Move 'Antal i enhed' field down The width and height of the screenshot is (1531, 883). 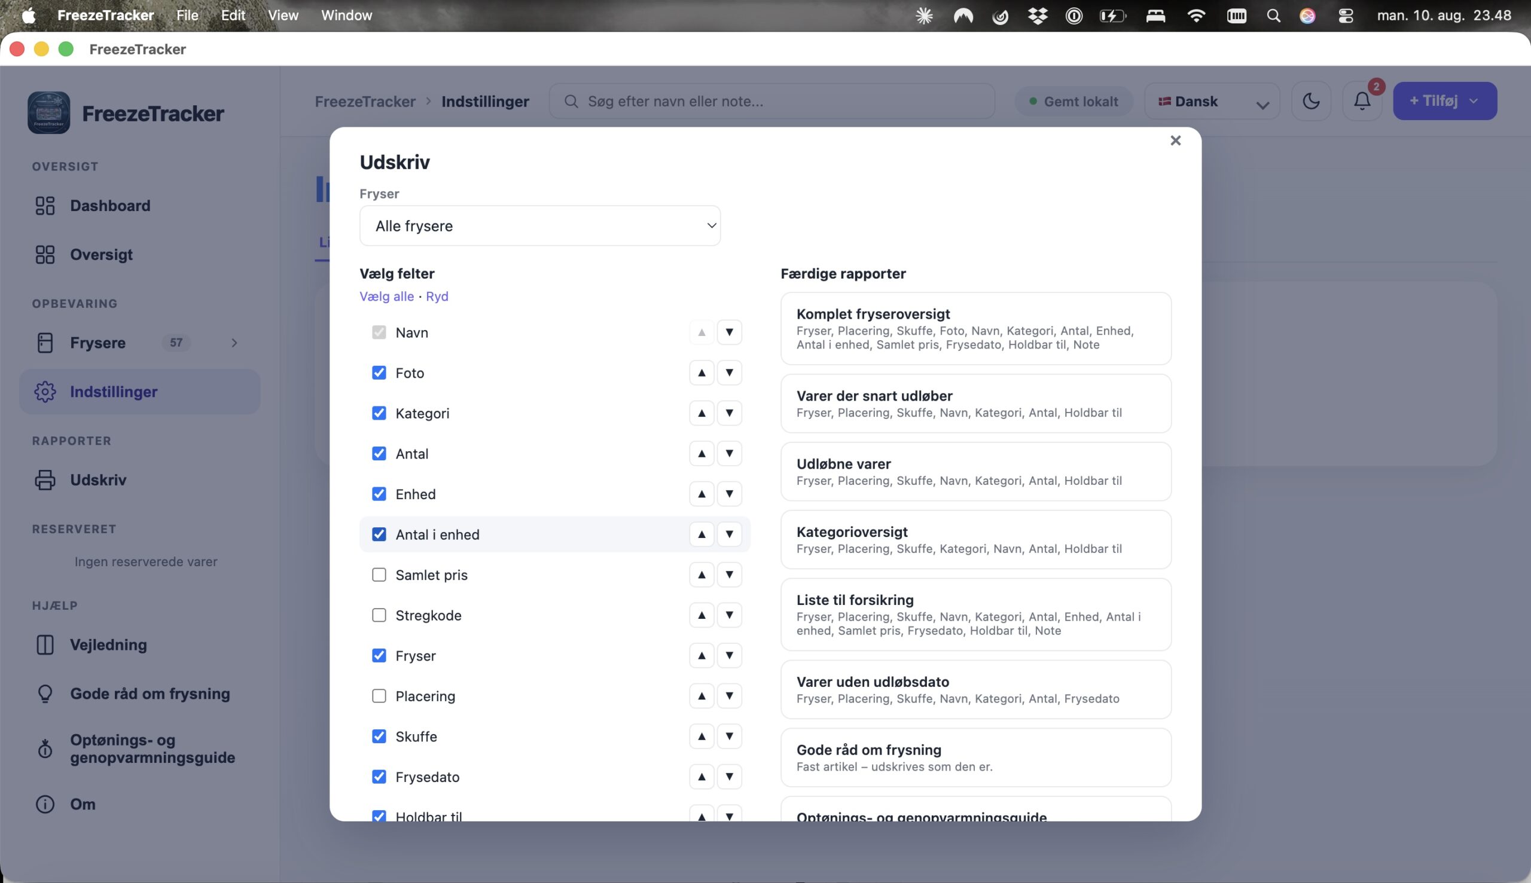[729, 534]
